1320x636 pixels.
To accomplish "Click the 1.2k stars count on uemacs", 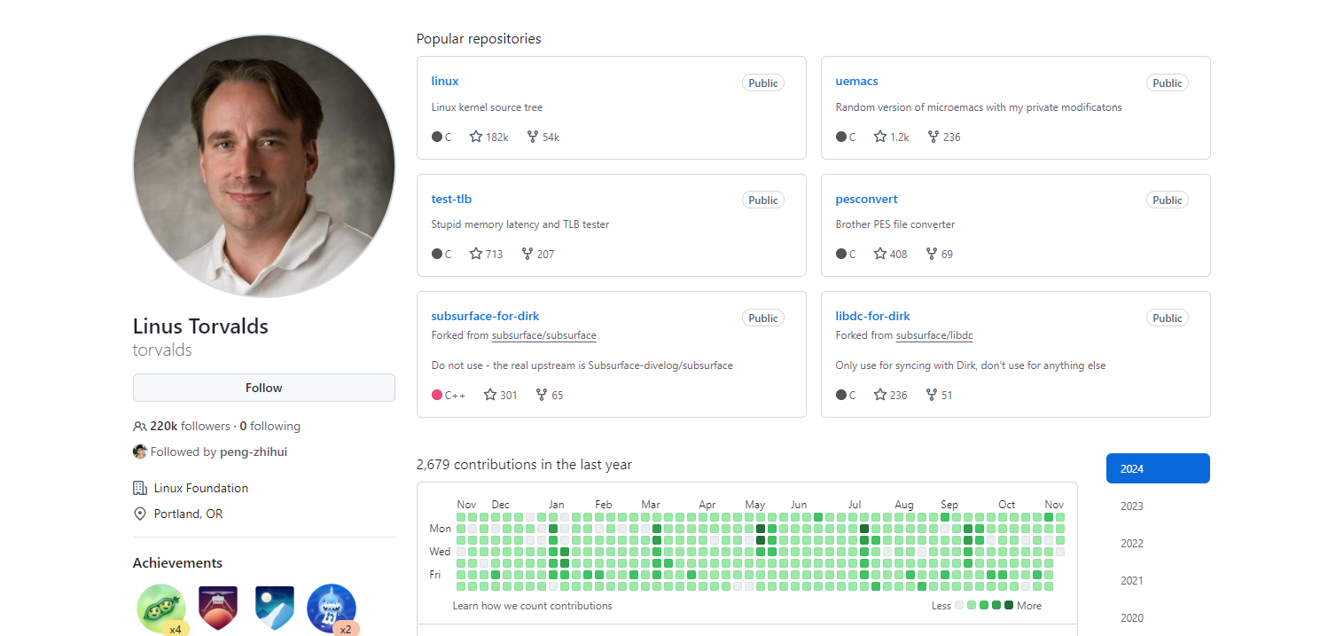I will (900, 137).
